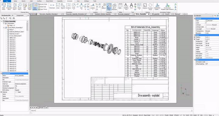This screenshot has width=219, height=116.
Task: Click the Balloon tool icon
Action: [104, 6]
